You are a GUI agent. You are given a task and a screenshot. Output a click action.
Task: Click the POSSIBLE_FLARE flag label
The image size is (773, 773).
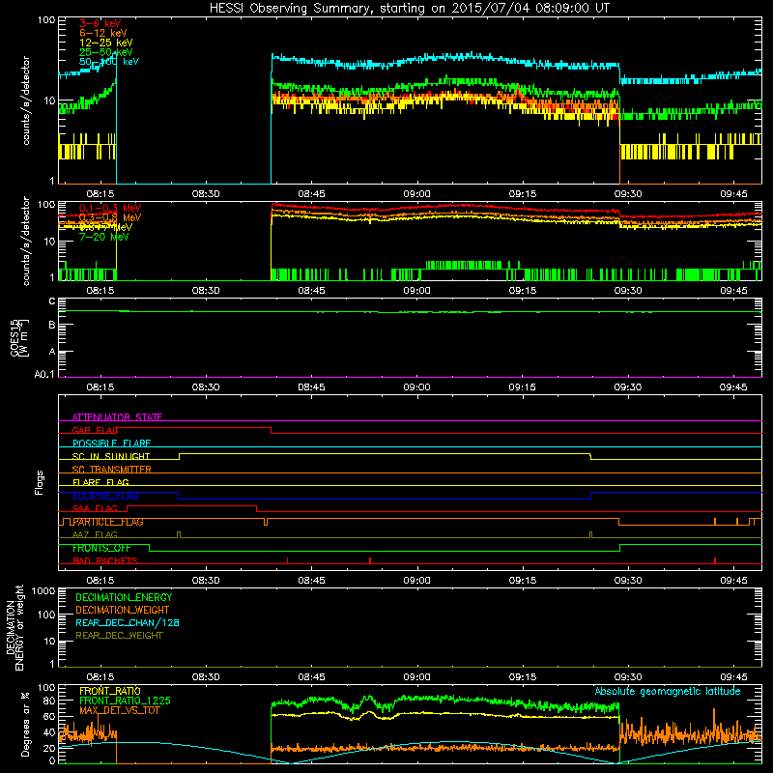111,444
